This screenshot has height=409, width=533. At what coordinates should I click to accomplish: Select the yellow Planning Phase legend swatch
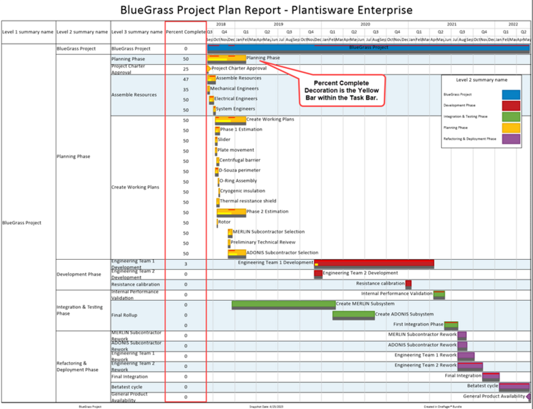(511, 128)
